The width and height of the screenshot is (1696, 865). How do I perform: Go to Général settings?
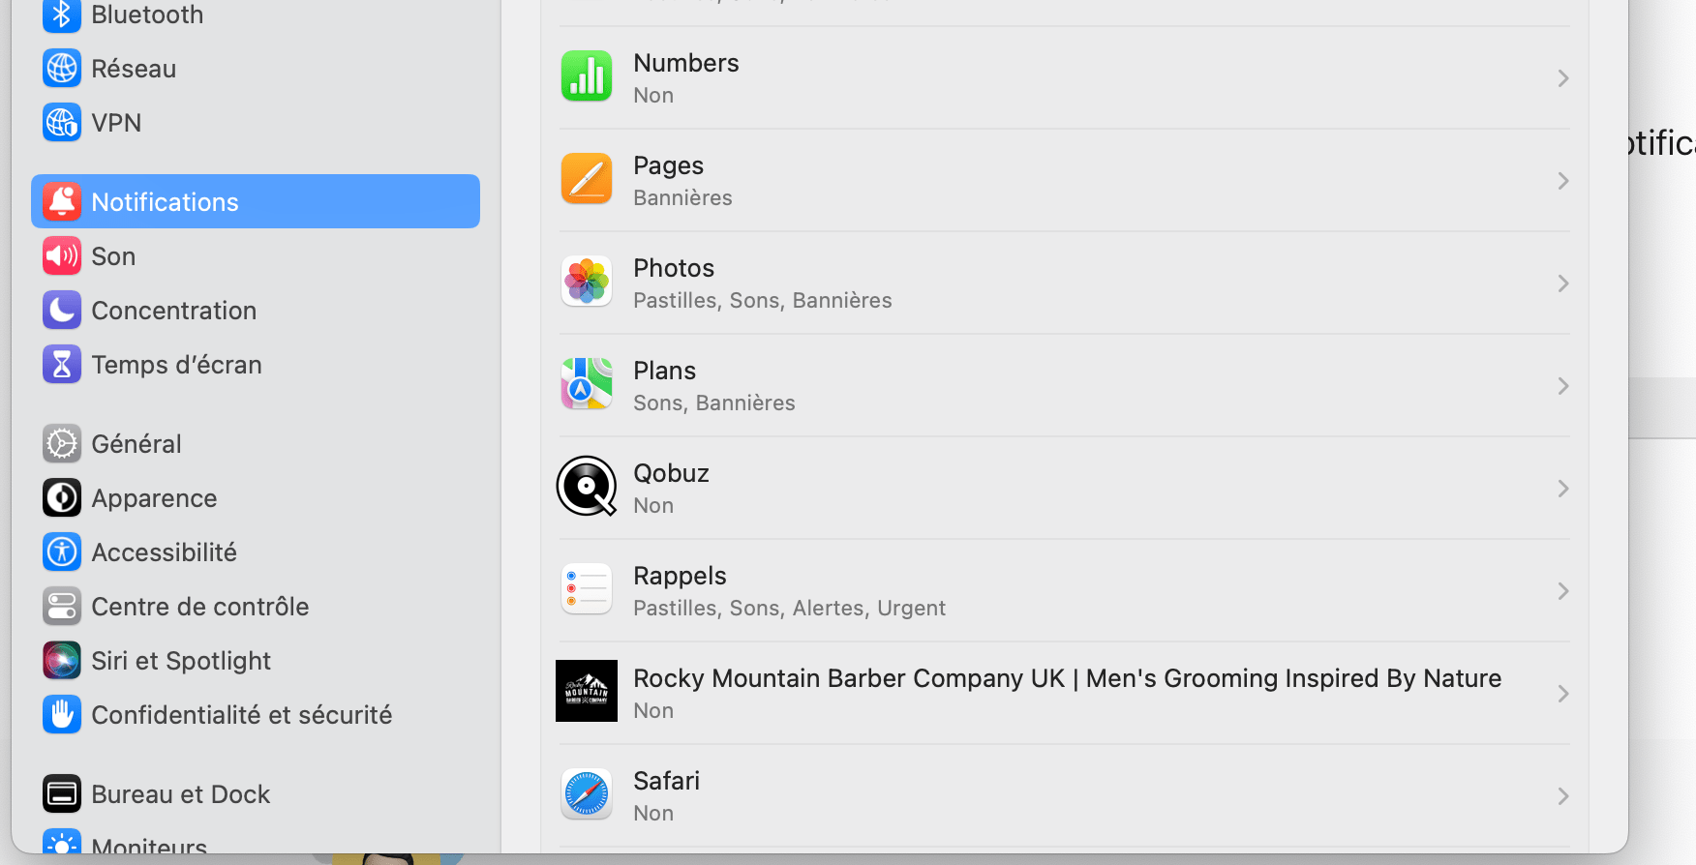click(x=256, y=444)
